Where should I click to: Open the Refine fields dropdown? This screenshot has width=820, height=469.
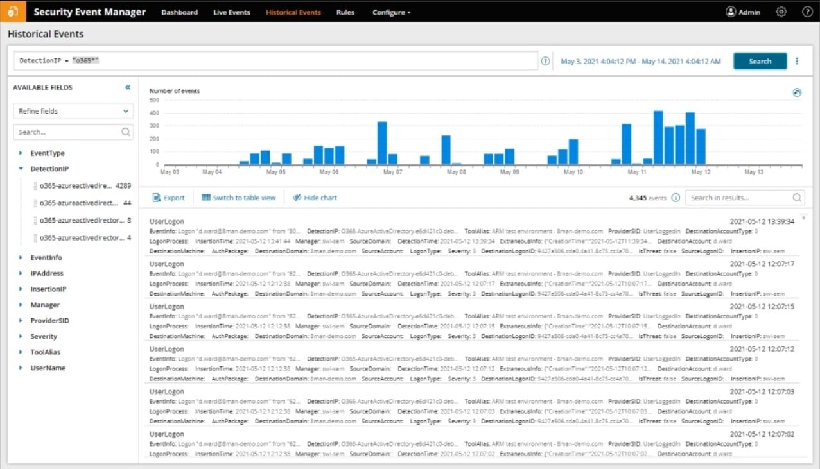[x=73, y=111]
